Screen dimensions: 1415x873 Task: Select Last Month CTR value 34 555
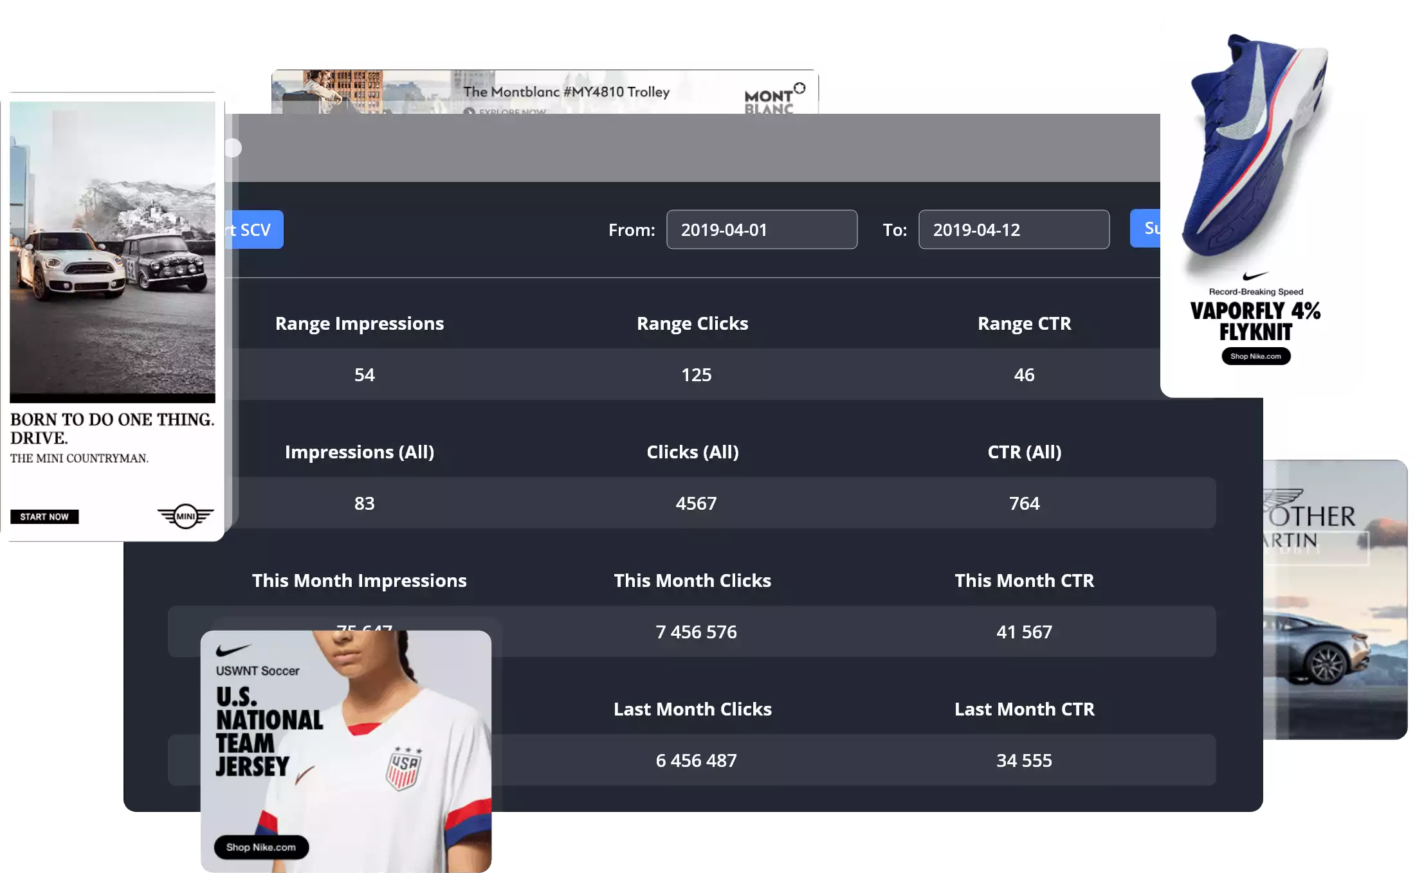(1024, 760)
